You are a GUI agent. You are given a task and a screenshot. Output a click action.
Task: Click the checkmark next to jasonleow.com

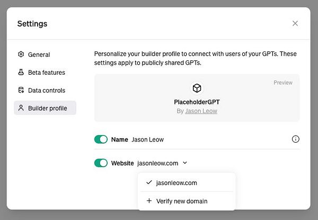coord(149,183)
